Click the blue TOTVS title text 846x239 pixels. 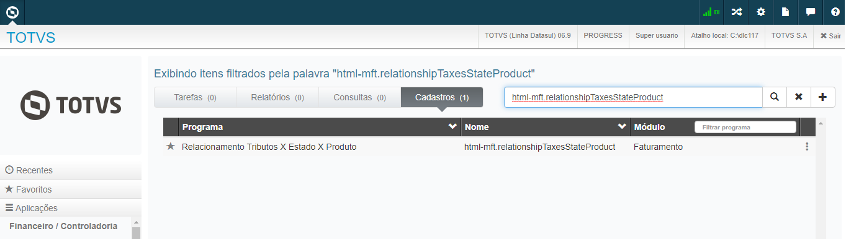pyautogui.click(x=31, y=37)
